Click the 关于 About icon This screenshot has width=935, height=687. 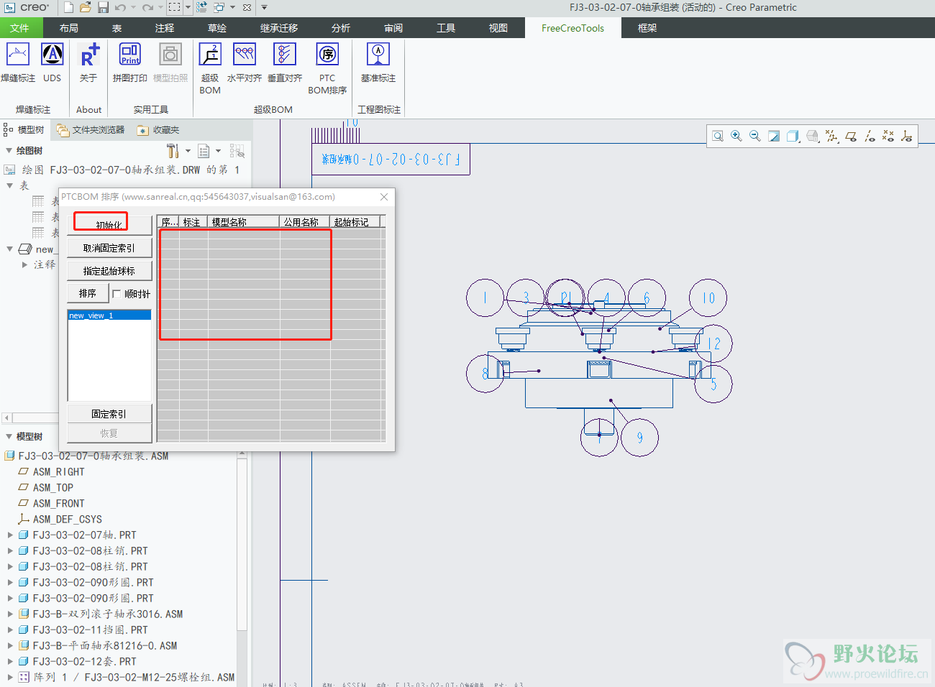click(x=88, y=55)
